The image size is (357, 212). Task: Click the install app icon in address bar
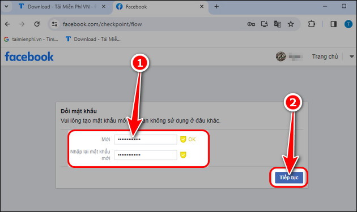pos(264,24)
